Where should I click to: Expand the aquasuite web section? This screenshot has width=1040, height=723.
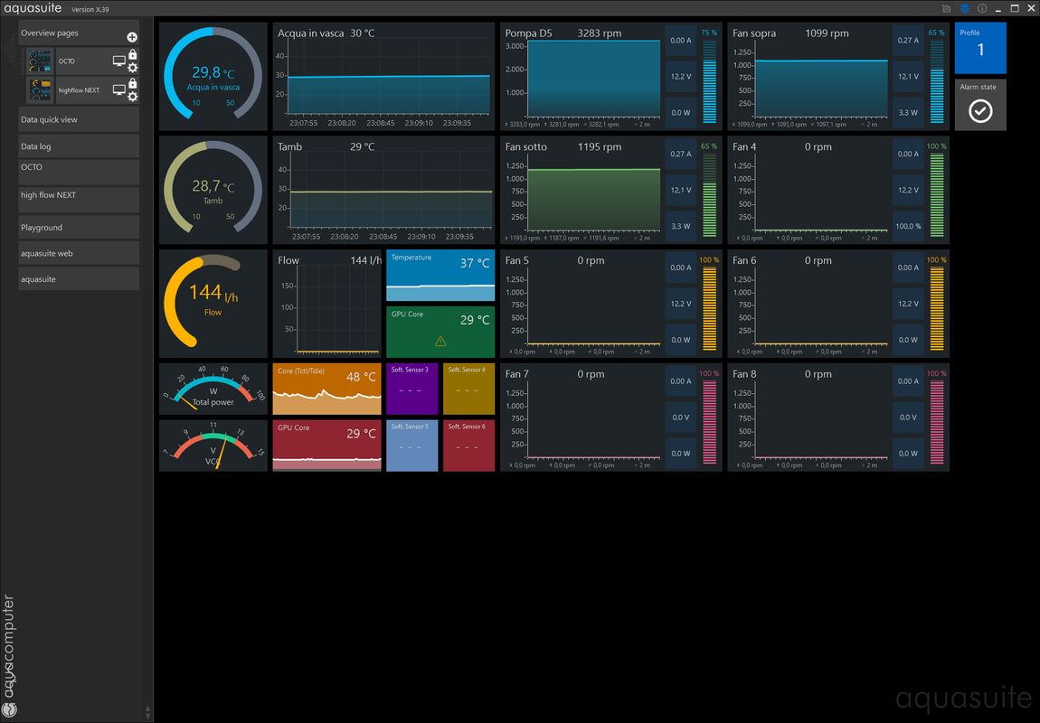click(x=79, y=253)
